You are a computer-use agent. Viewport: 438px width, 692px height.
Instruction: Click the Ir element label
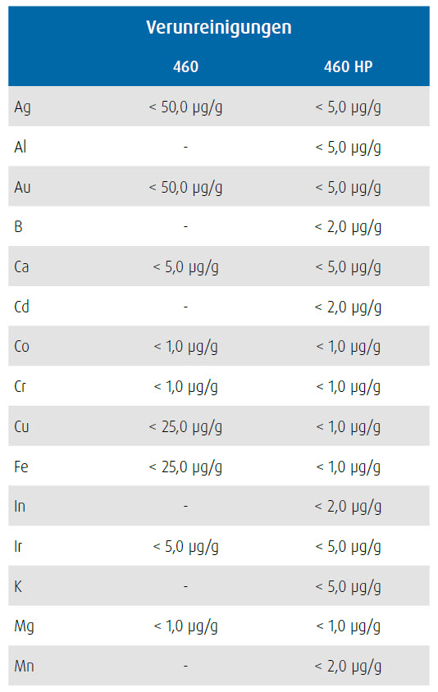click(18, 546)
